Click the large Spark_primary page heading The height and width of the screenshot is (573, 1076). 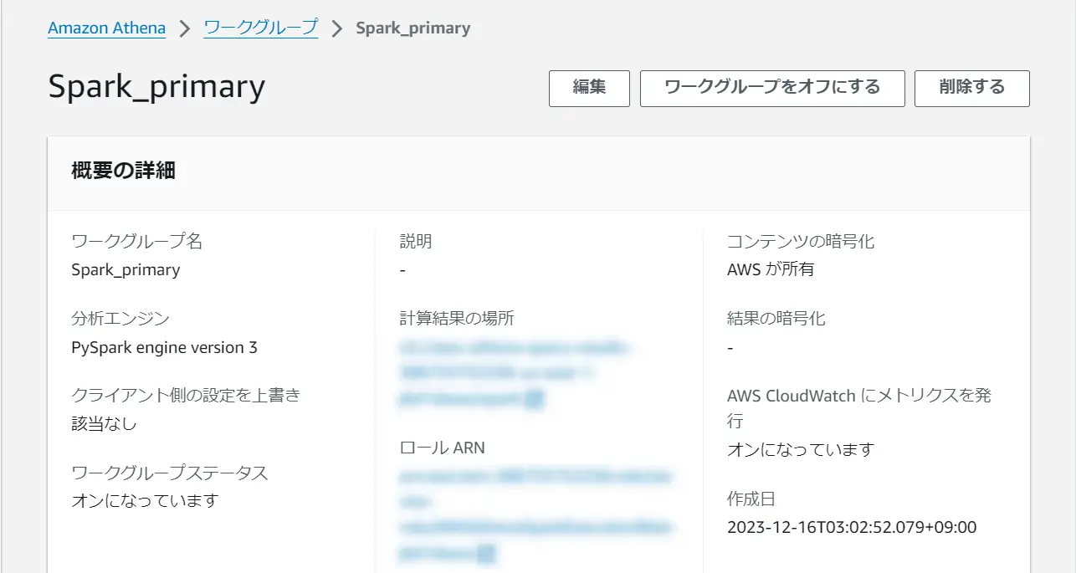pos(156,87)
